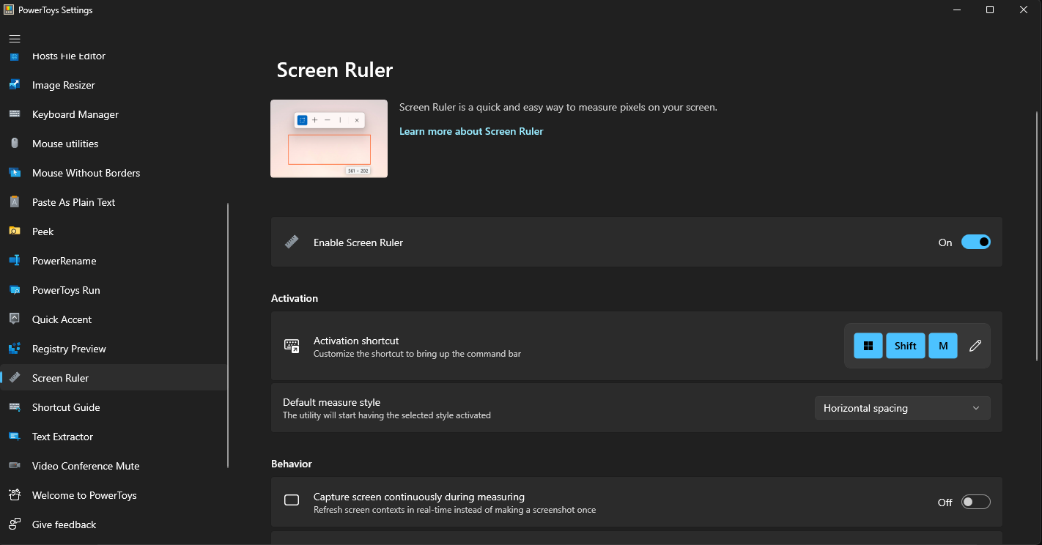
Task: Click the Mouse Without Borders icon
Action: 15,173
